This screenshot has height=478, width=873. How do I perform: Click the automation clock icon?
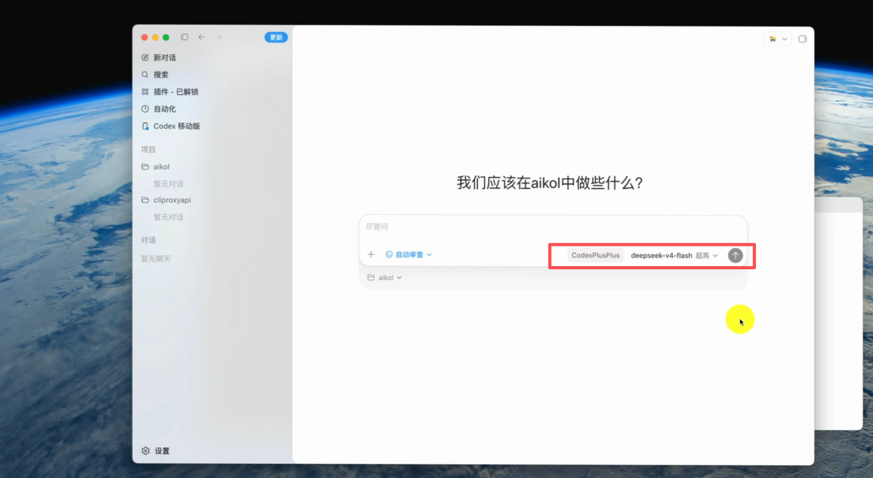pos(145,109)
